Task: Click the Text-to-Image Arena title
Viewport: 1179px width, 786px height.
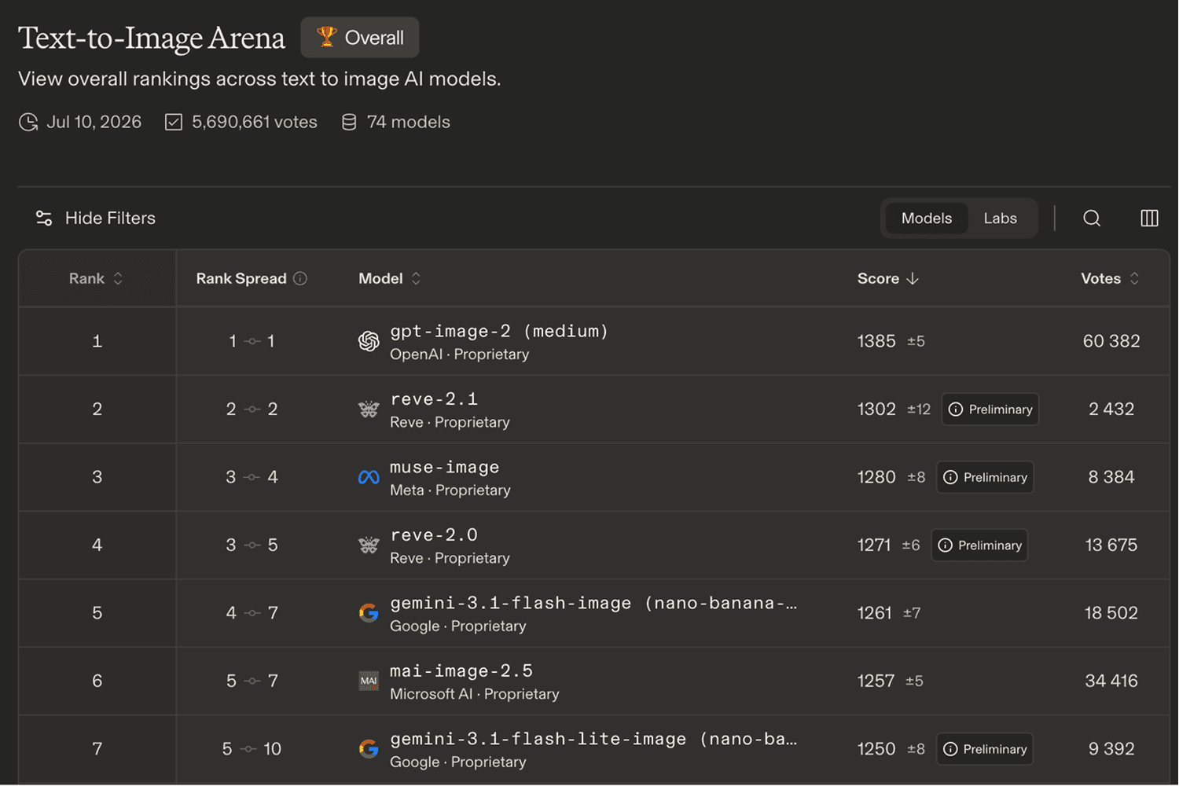Action: tap(152, 38)
